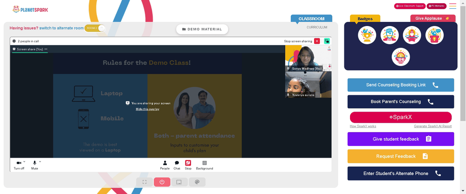Expand microphone options chevron
Image resolution: width=466 pixels, height=194 pixels.
40,162
